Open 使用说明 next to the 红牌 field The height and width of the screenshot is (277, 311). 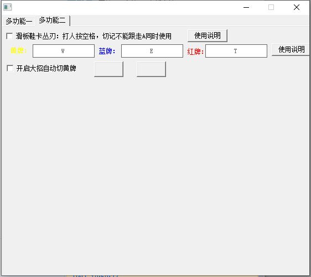point(291,50)
